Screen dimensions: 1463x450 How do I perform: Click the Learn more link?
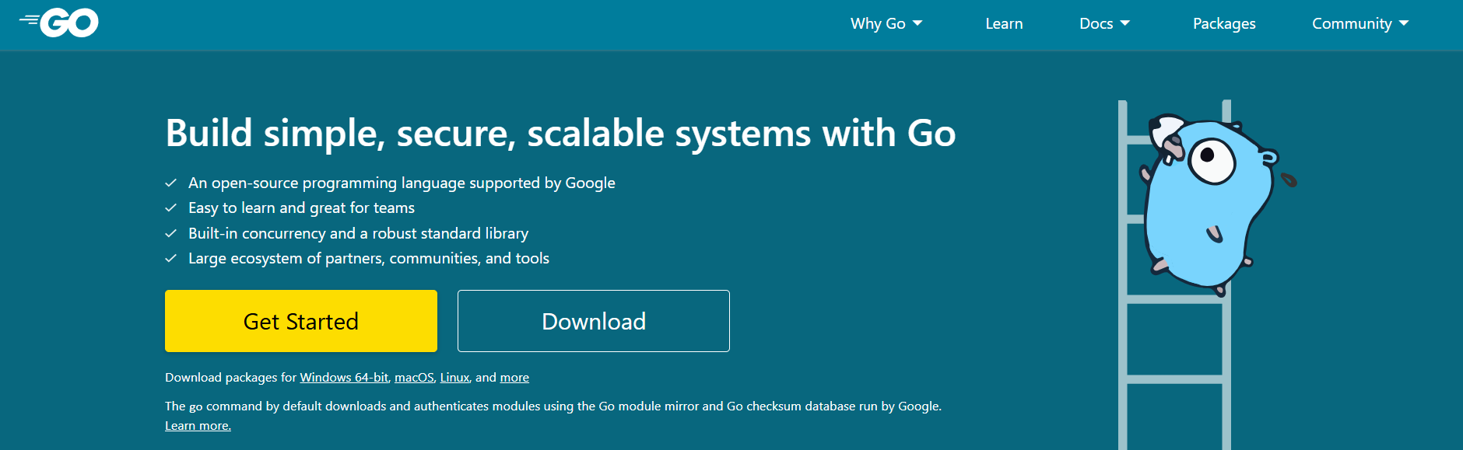tap(198, 426)
